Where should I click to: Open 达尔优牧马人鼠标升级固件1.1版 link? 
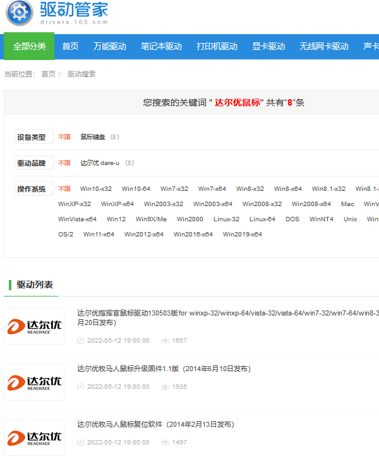pyautogui.click(x=164, y=369)
